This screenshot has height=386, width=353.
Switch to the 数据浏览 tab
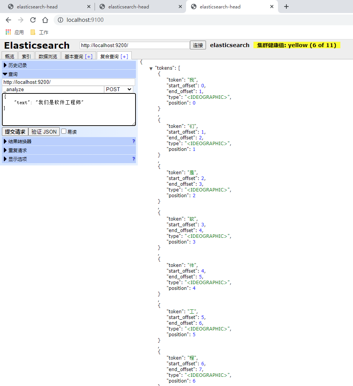(47, 56)
